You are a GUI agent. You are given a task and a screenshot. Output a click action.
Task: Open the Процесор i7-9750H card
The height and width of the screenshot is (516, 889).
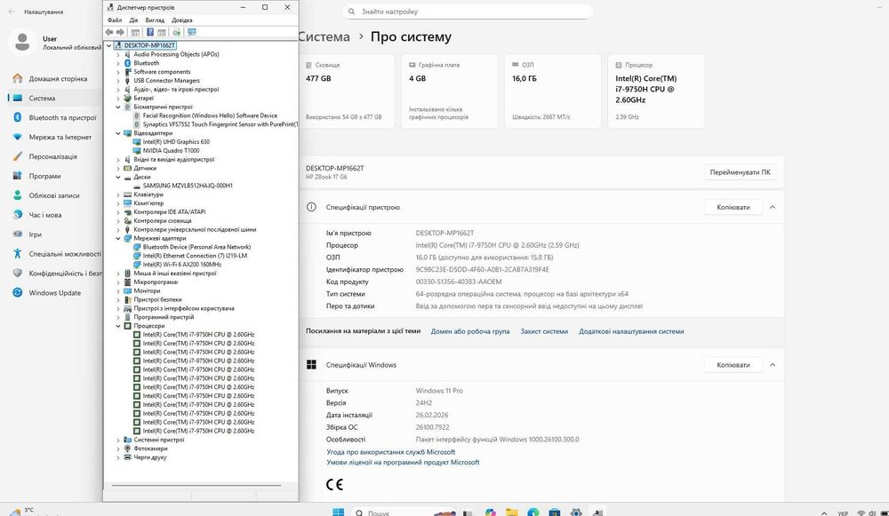coord(656,91)
